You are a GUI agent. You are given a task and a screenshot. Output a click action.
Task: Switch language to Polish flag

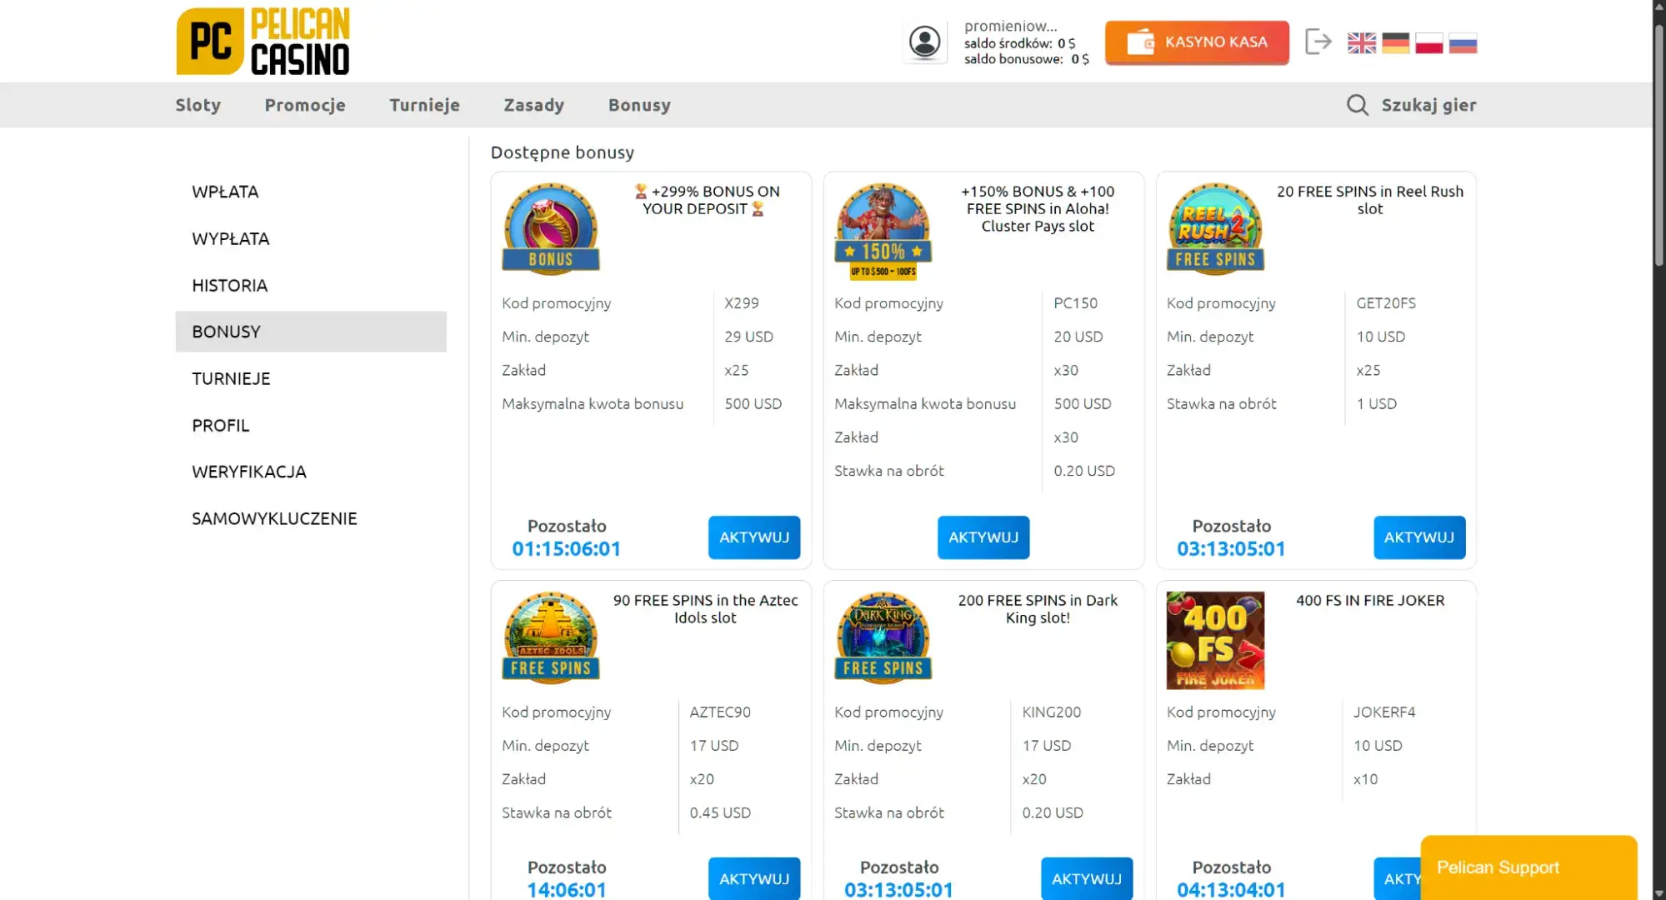pos(1428,42)
